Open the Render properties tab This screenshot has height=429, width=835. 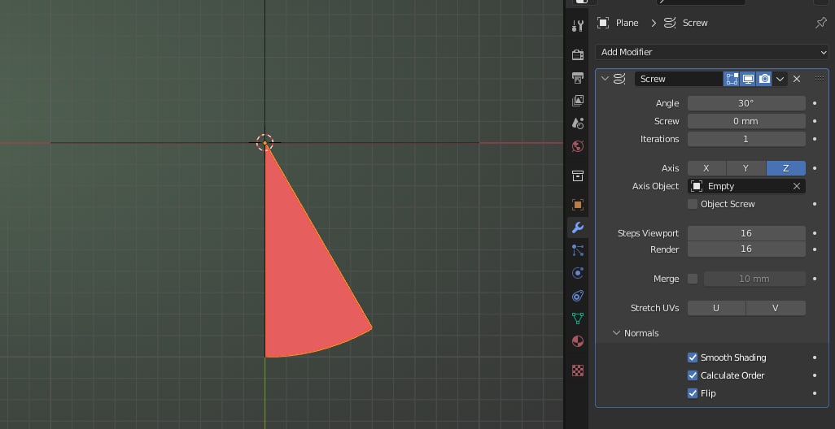[578, 55]
